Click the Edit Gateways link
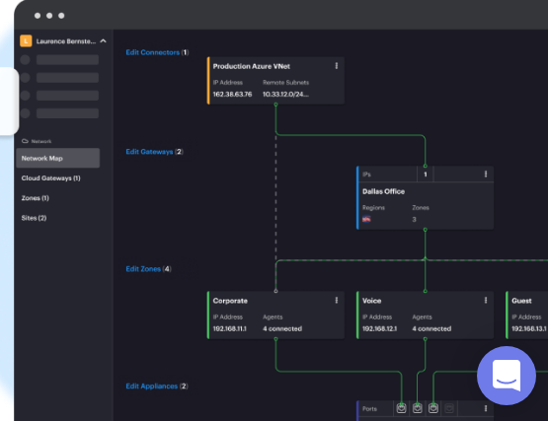The width and height of the screenshot is (548, 421). tap(149, 152)
